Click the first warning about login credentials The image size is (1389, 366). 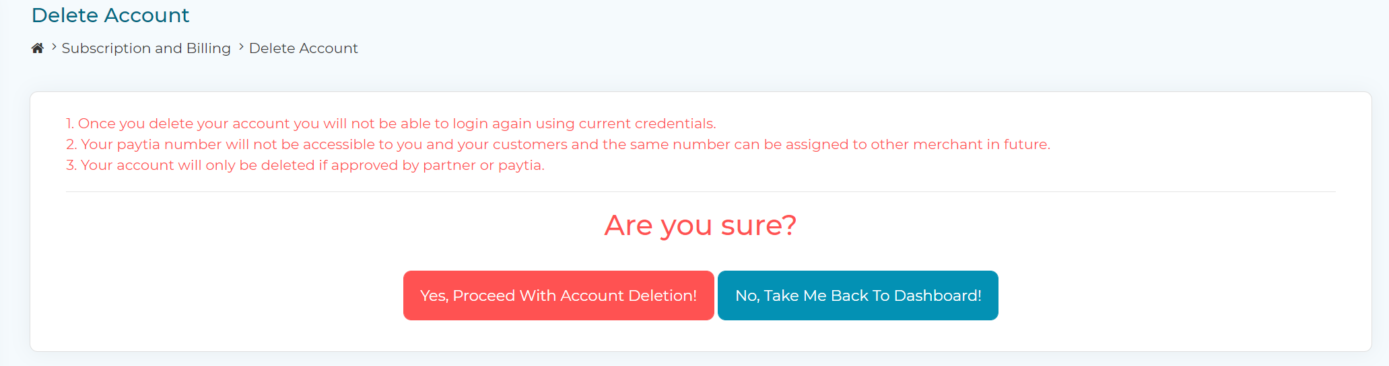[x=391, y=124]
